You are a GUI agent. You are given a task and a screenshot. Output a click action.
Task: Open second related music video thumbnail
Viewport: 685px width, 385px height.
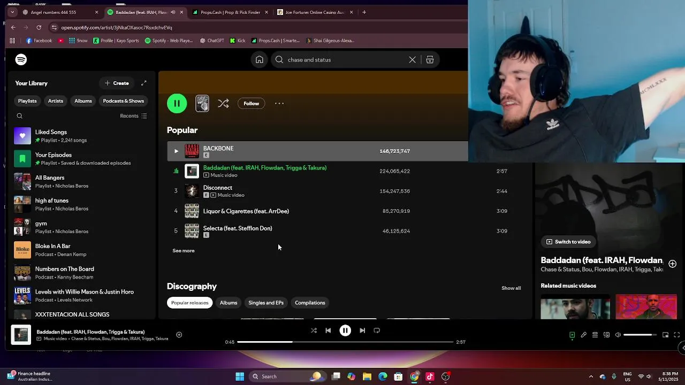point(646,307)
